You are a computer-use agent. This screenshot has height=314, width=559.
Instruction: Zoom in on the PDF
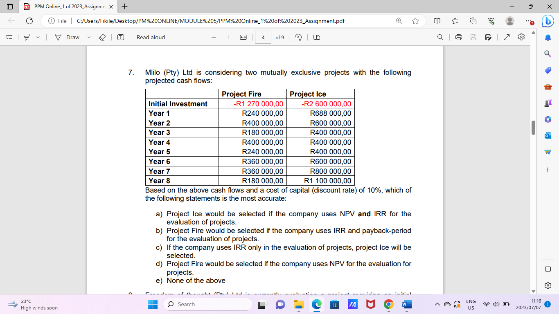(227, 37)
